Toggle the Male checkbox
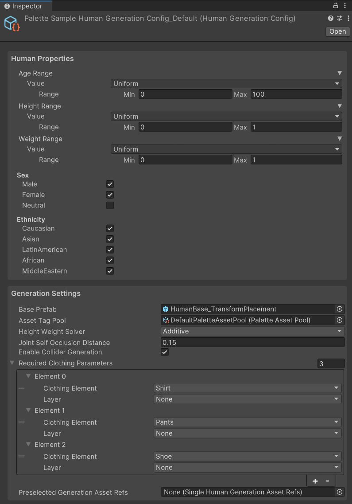This screenshot has width=352, height=504. [x=110, y=184]
